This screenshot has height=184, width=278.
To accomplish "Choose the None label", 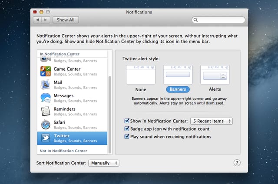I will coord(141,89).
